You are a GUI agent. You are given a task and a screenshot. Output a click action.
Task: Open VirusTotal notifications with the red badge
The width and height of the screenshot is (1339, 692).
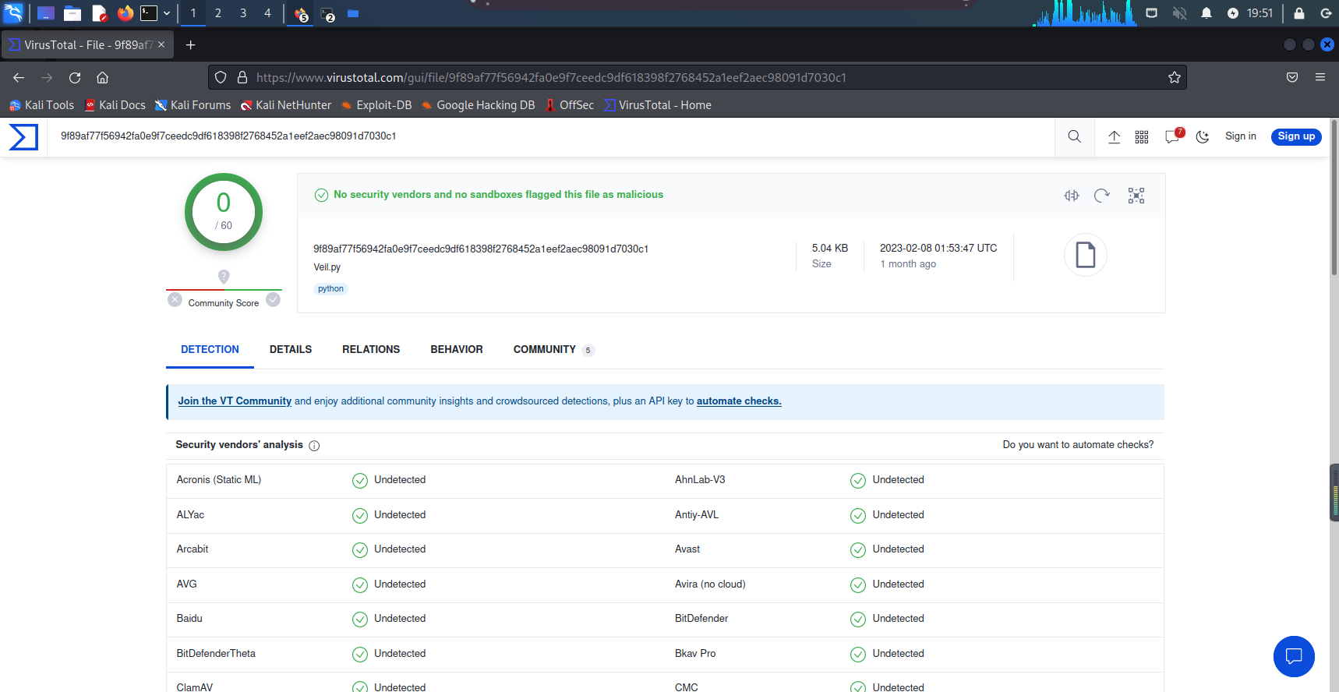tap(1173, 136)
